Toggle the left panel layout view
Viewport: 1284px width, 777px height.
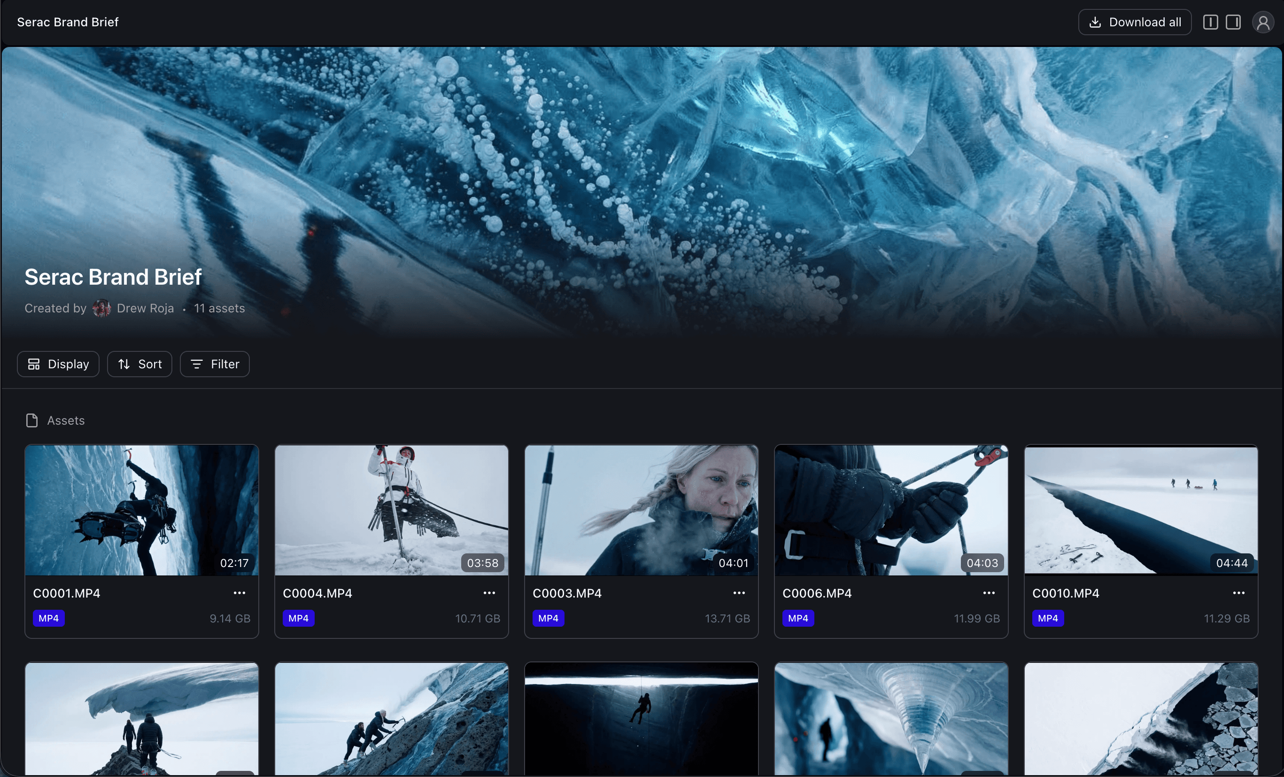click(x=1210, y=22)
